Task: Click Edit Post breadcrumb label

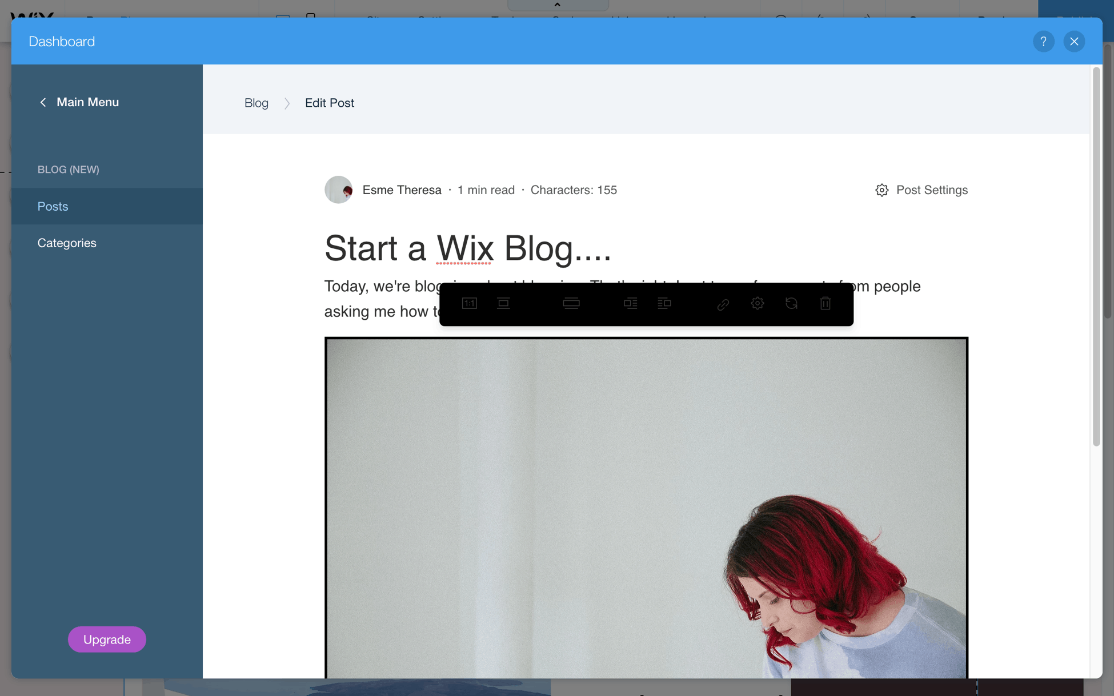Action: point(330,103)
